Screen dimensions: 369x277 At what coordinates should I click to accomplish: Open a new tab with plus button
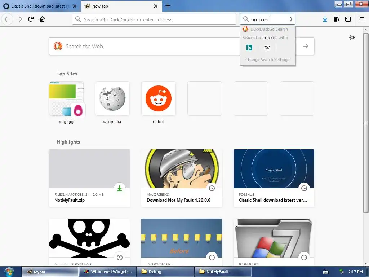tap(168, 6)
